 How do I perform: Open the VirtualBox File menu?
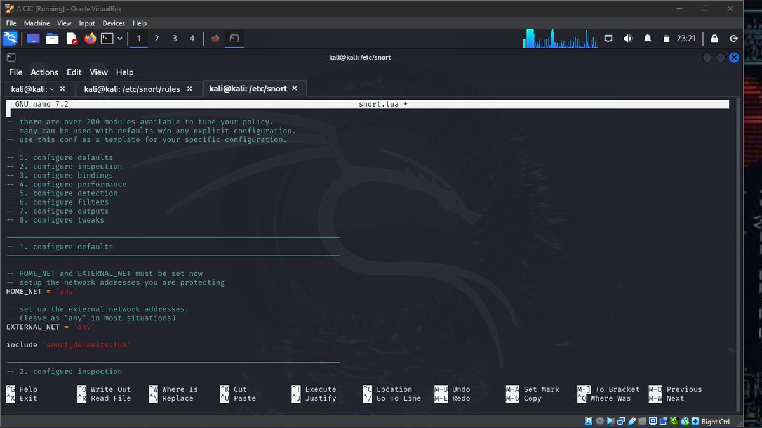(x=11, y=23)
